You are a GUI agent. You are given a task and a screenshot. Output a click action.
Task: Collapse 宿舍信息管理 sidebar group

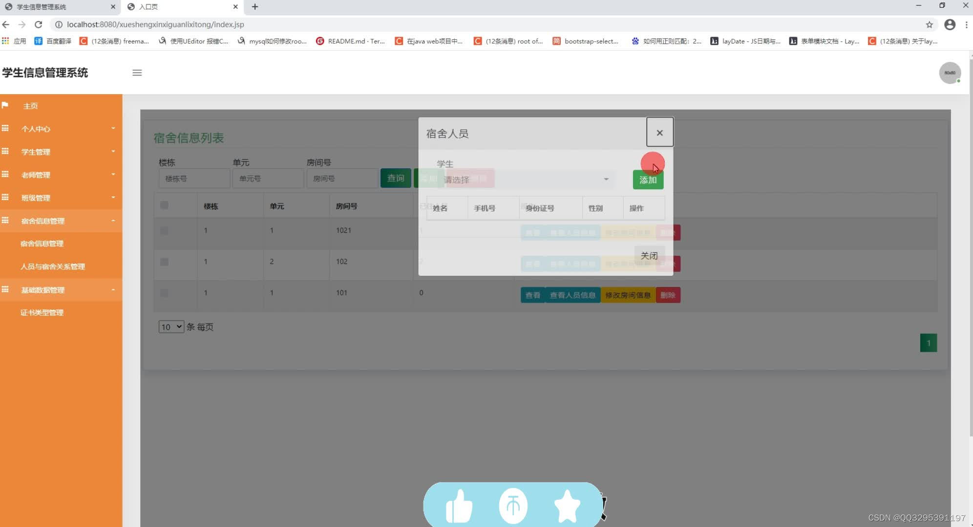(61, 221)
